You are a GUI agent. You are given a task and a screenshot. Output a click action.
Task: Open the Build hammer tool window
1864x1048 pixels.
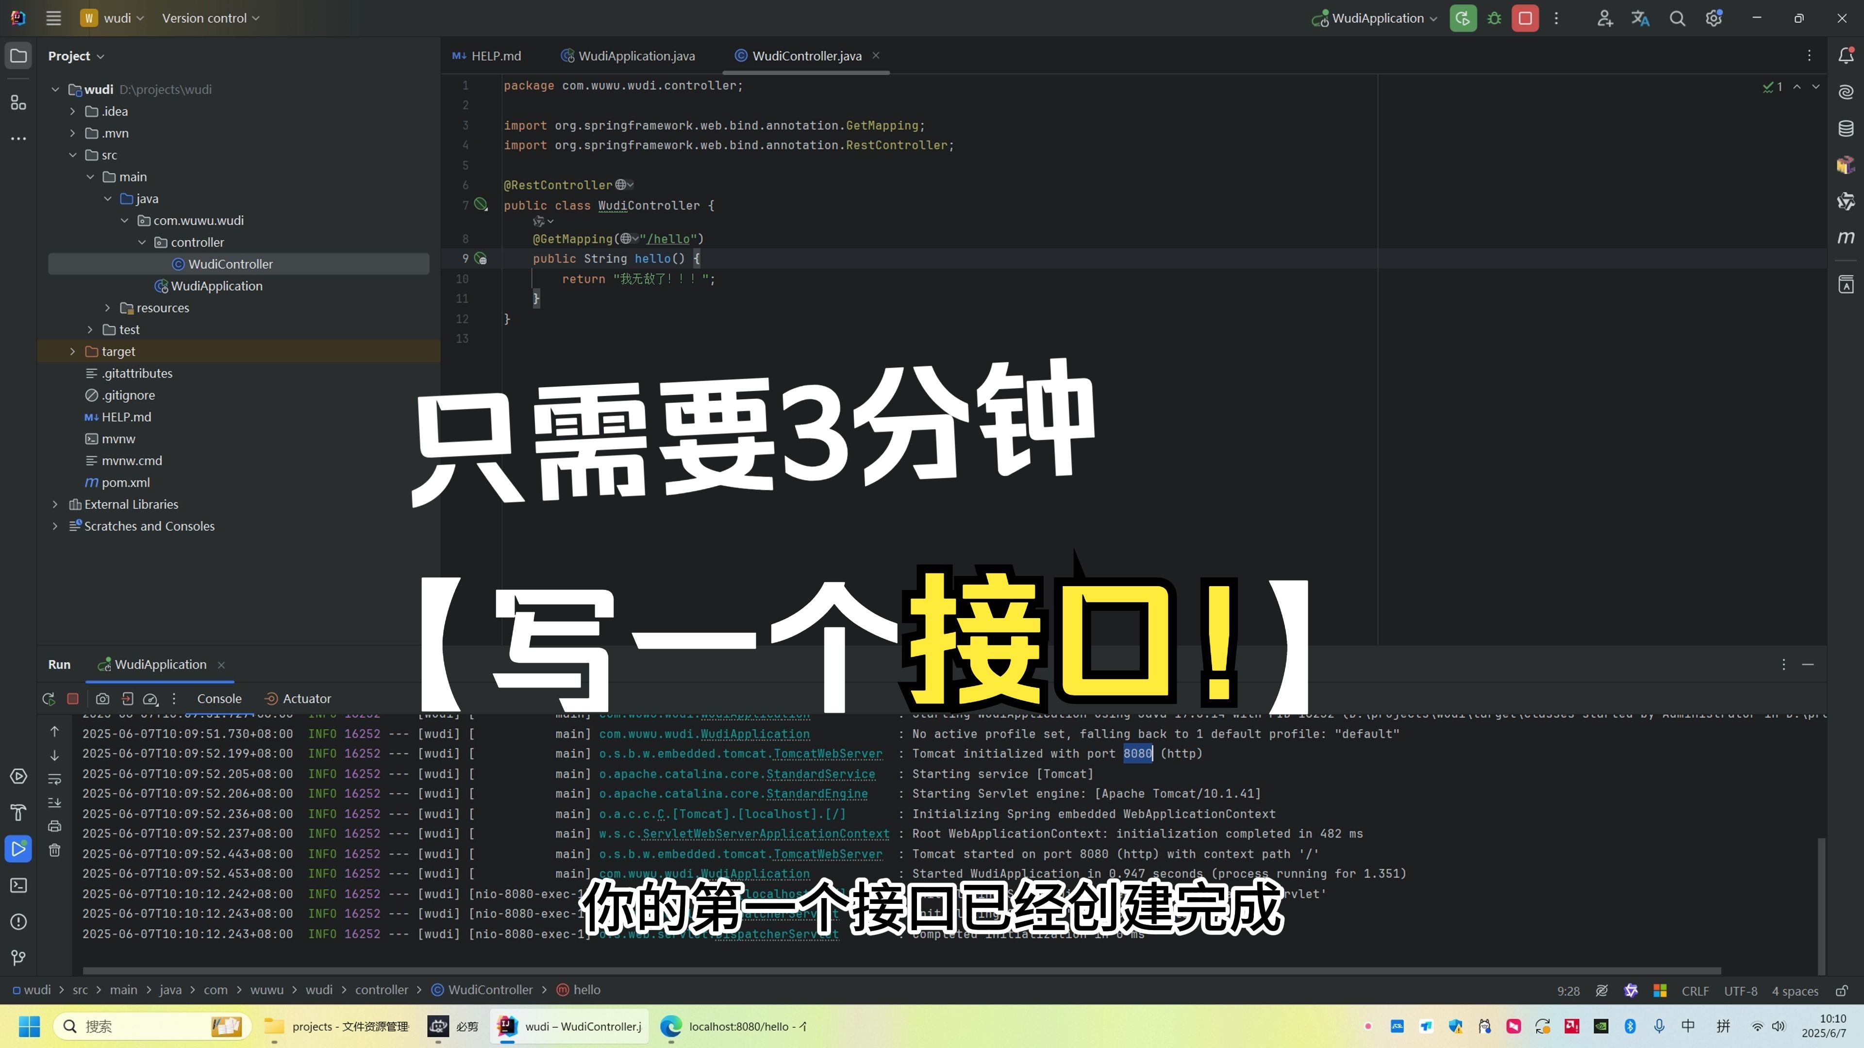18,812
